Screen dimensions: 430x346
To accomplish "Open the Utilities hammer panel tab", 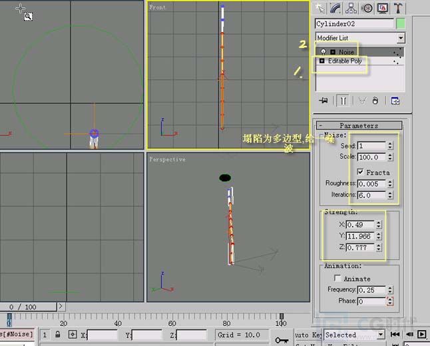I will [x=398, y=8].
